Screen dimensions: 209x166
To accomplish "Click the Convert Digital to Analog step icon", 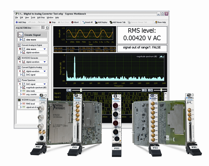I will click(x=19, y=67).
